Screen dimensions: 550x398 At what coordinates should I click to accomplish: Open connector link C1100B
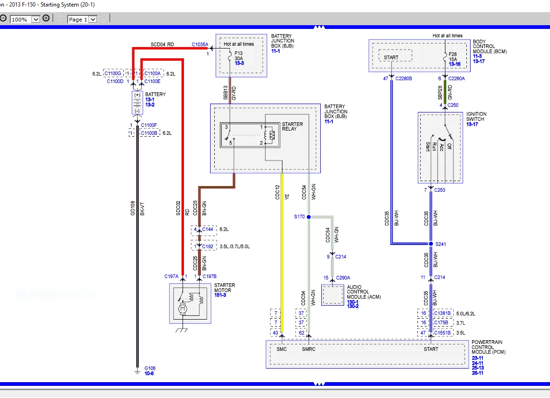pos(149,133)
